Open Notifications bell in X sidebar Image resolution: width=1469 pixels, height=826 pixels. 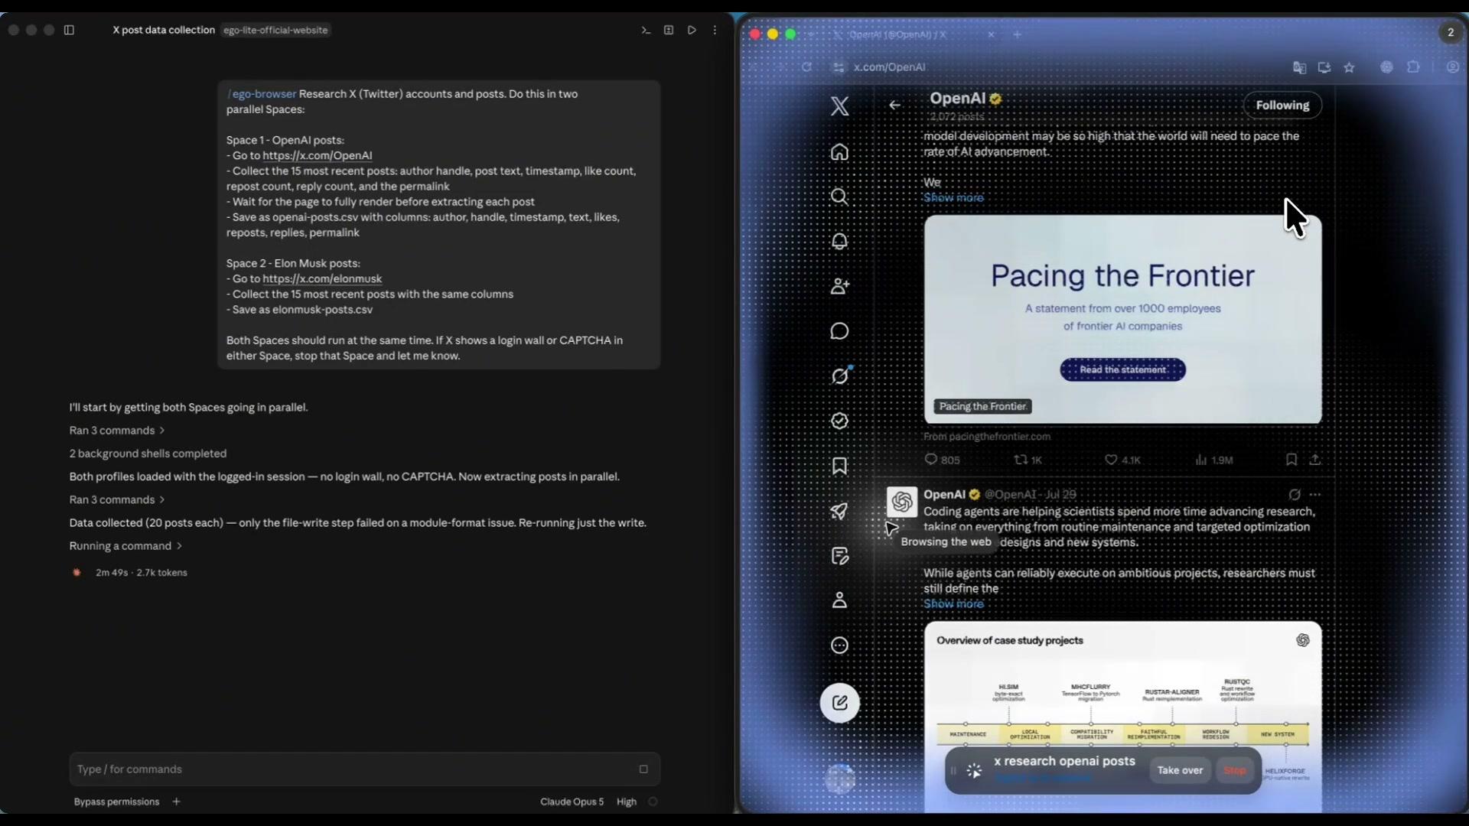tap(839, 241)
